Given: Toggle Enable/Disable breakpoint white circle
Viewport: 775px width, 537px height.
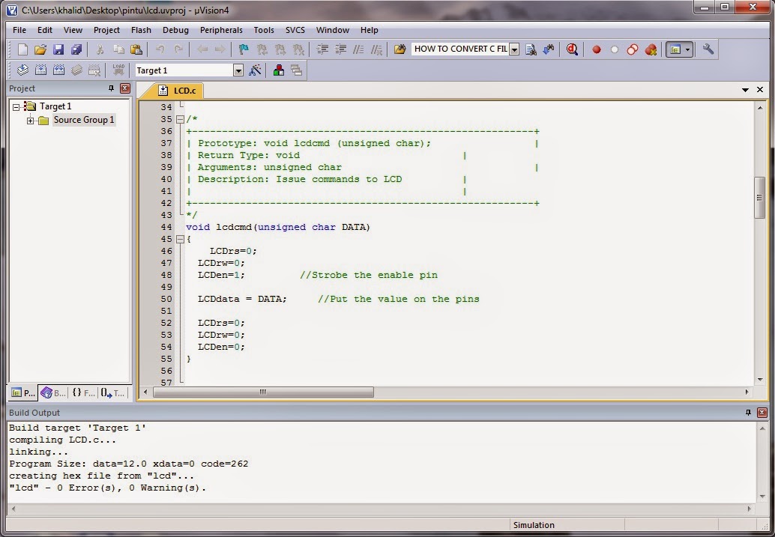Looking at the screenshot, I should click(615, 49).
